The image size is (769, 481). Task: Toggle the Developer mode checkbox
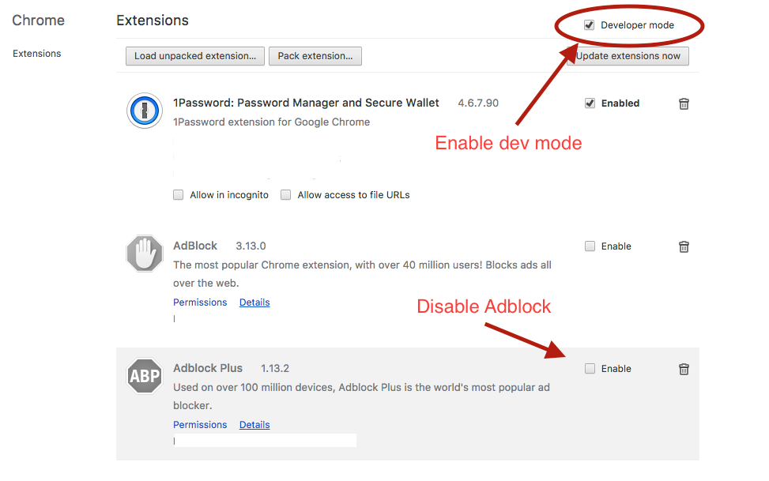click(x=589, y=24)
